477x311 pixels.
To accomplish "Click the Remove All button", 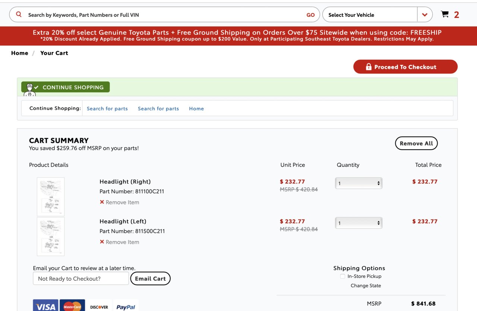I will tap(416, 143).
